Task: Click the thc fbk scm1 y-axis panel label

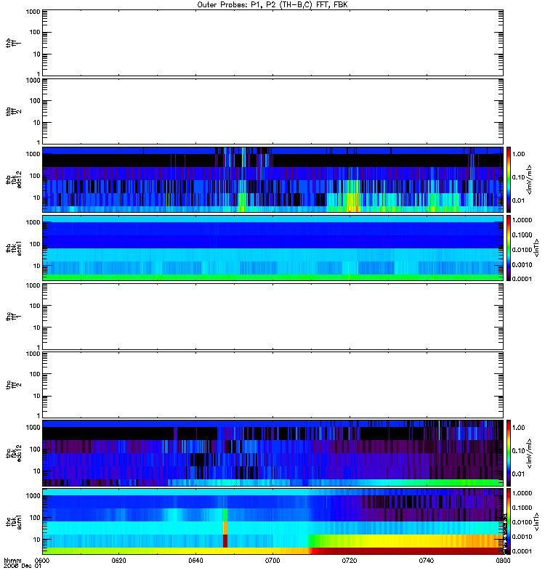Action: point(14,521)
